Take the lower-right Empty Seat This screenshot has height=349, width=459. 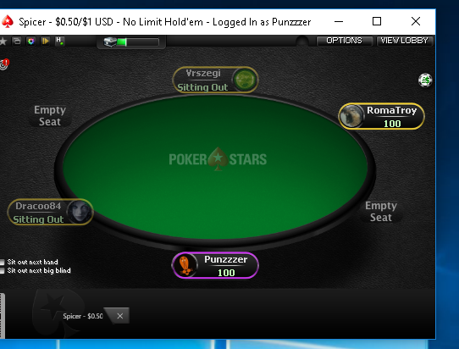click(x=381, y=212)
